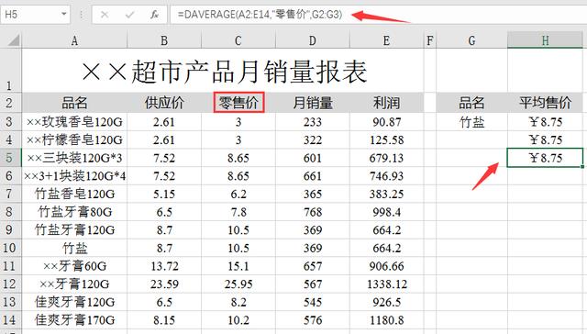This screenshot has width=587, height=334.
Task: Click the title cell ××超市产品月销量报表
Action: pyautogui.click(x=223, y=72)
